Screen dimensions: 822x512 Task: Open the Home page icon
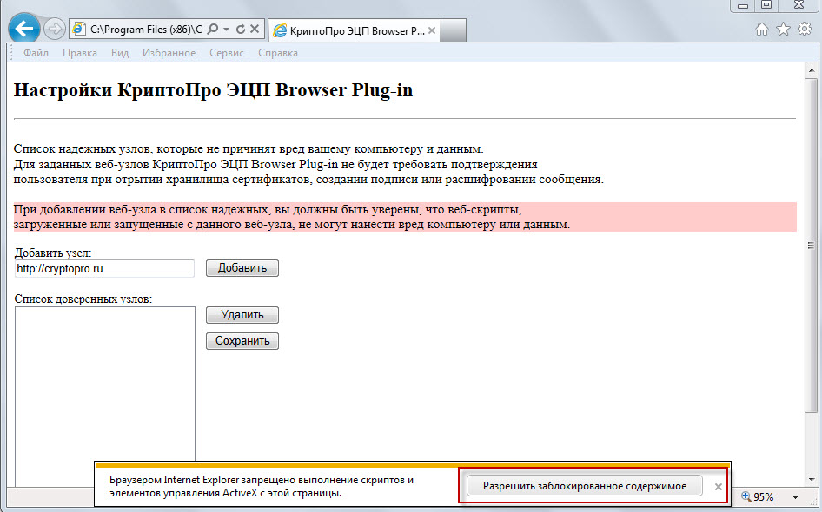tap(762, 30)
